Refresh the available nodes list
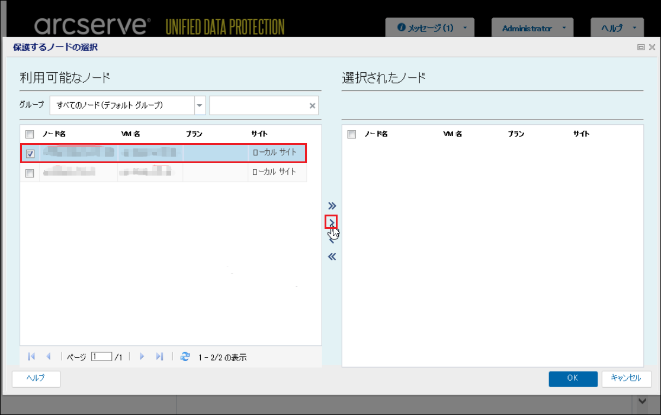 coord(185,356)
